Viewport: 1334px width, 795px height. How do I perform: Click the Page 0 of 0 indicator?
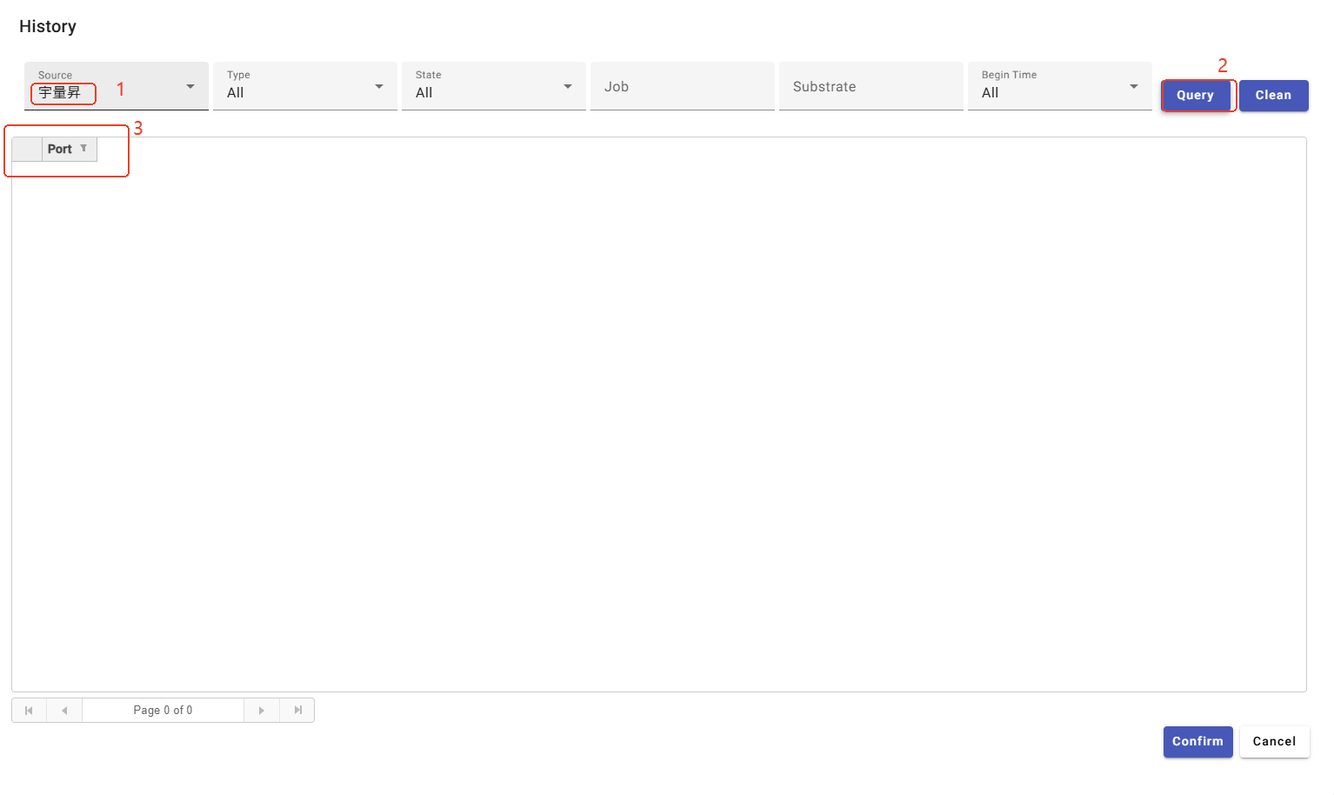(x=163, y=711)
